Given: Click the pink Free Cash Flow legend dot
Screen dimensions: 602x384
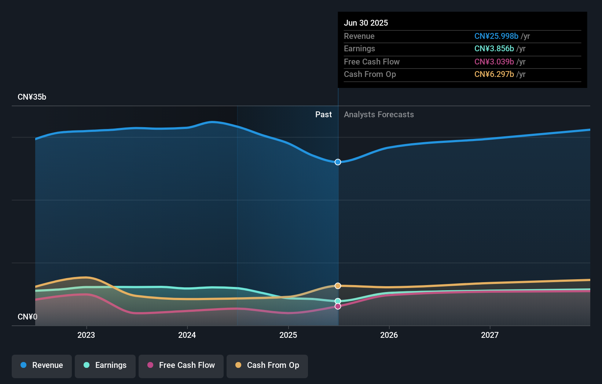Looking at the screenshot, I should click(150, 365).
